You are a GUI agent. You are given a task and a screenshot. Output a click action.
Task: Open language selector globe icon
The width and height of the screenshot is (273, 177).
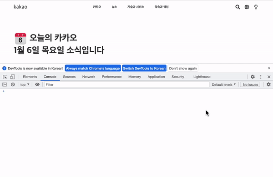click(x=247, y=7)
